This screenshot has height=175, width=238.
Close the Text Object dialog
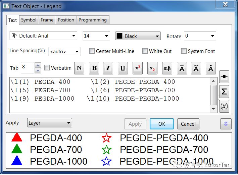point(225,4)
